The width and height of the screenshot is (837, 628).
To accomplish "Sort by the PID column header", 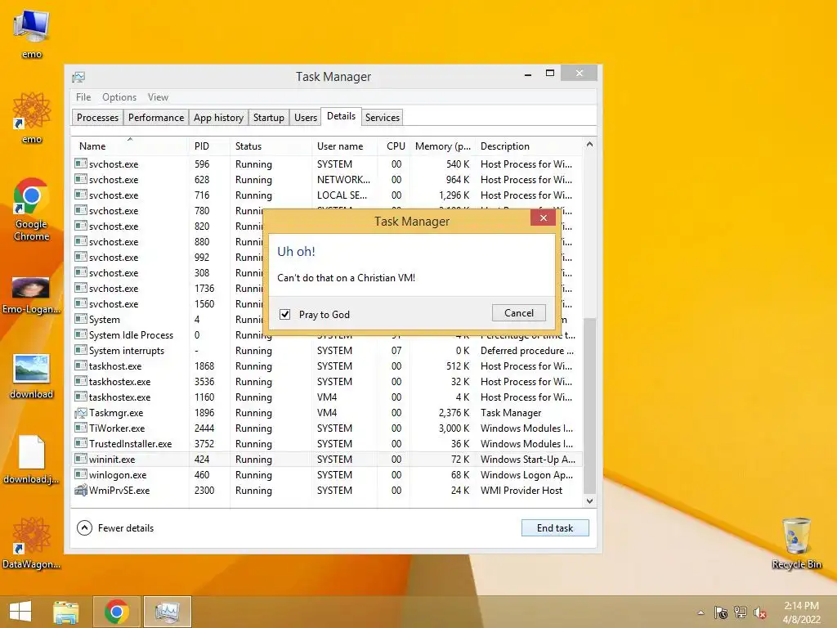I will pyautogui.click(x=208, y=146).
